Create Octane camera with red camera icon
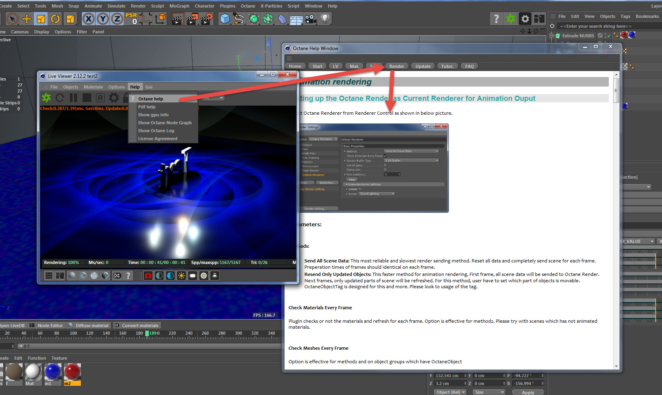Image resolution: width=662 pixels, height=395 pixels. pyautogui.click(x=148, y=276)
